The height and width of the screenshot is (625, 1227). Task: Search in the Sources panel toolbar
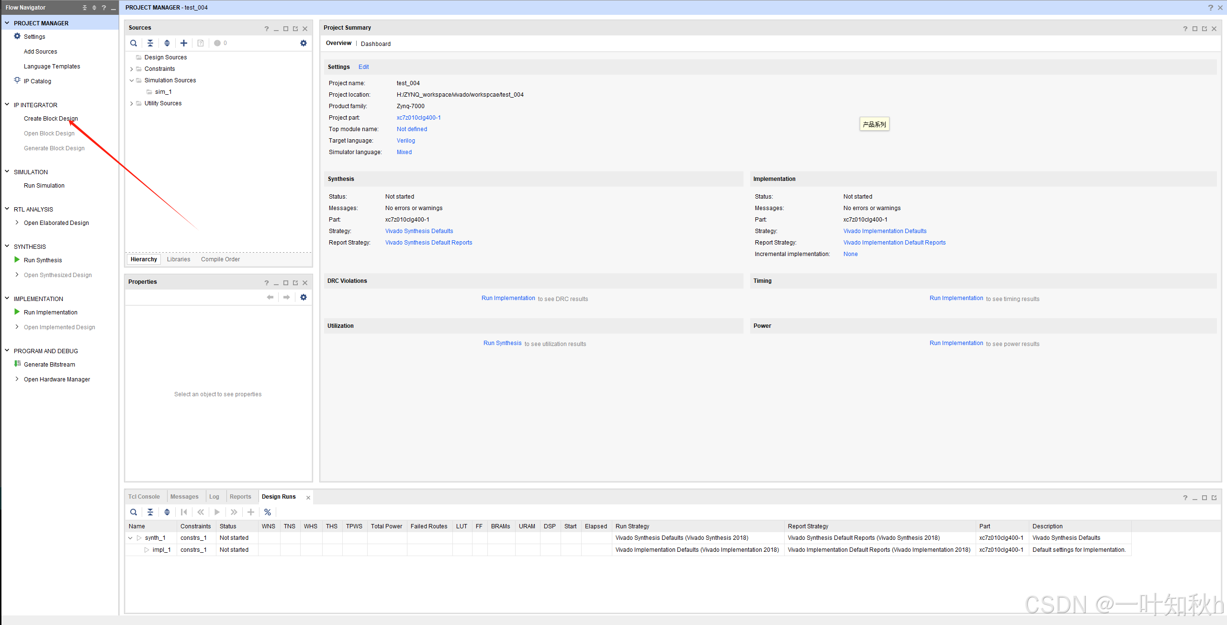[x=134, y=43]
